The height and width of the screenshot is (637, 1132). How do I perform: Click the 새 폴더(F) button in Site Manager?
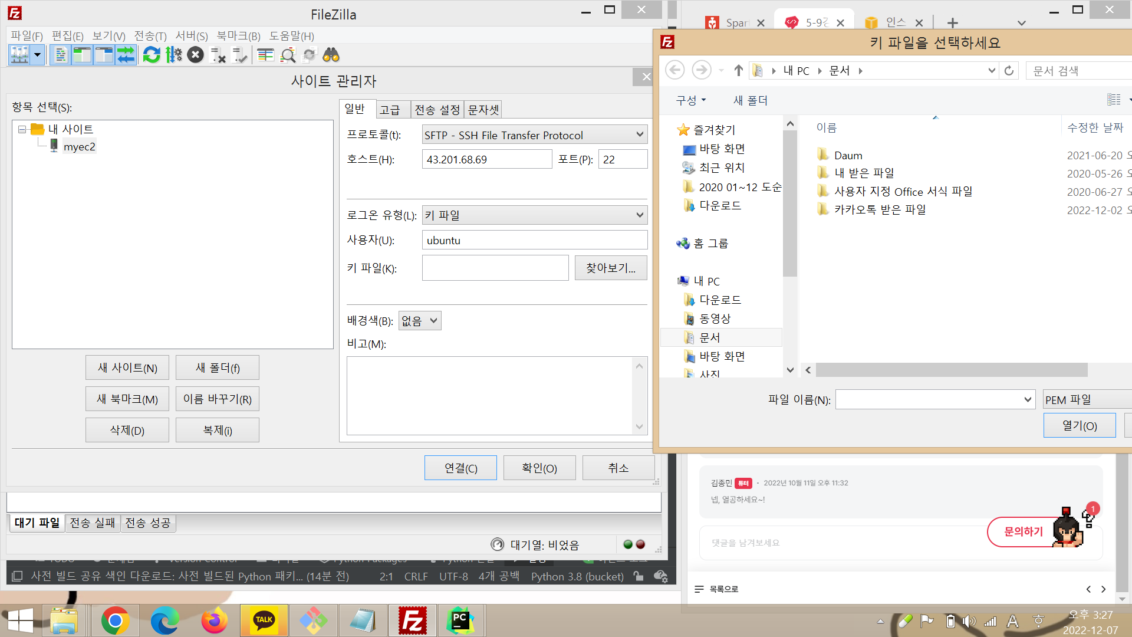click(x=218, y=368)
